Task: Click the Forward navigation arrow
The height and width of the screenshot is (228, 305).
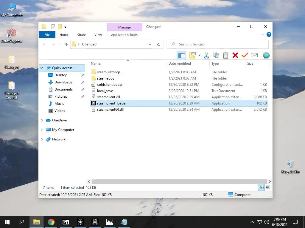Action: click(53, 45)
